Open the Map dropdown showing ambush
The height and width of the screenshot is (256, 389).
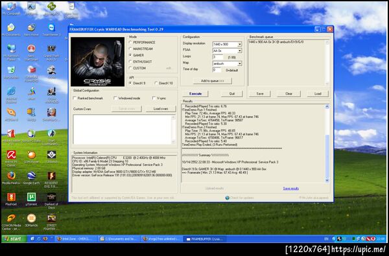click(x=240, y=64)
